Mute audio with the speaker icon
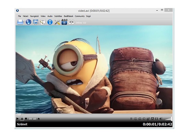The height and width of the screenshot is (138, 189). point(161,119)
